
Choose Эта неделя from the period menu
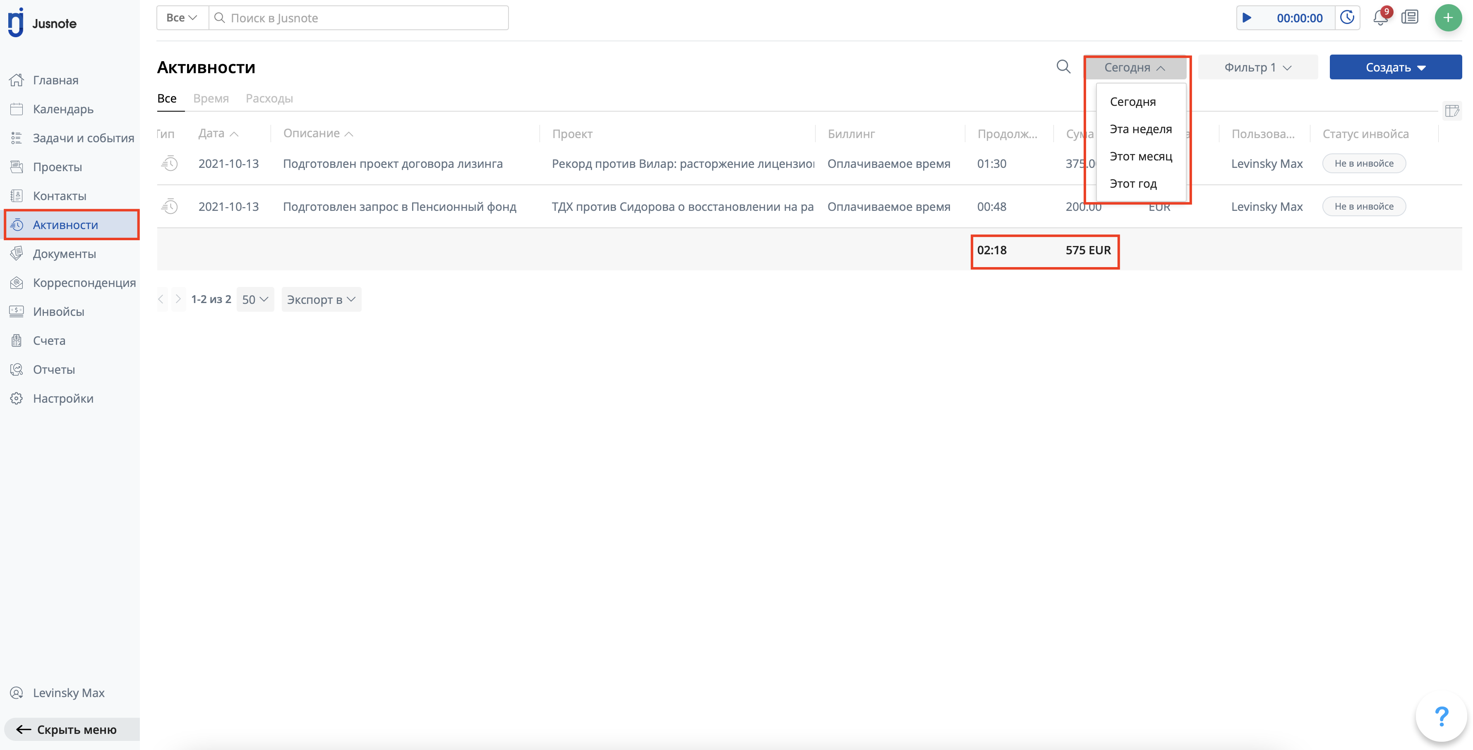(x=1141, y=129)
